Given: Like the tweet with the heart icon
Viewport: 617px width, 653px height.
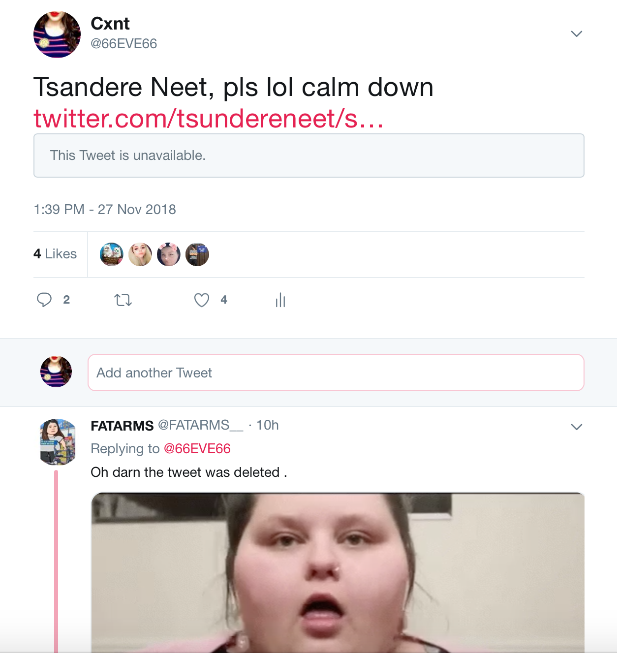Looking at the screenshot, I should (202, 300).
